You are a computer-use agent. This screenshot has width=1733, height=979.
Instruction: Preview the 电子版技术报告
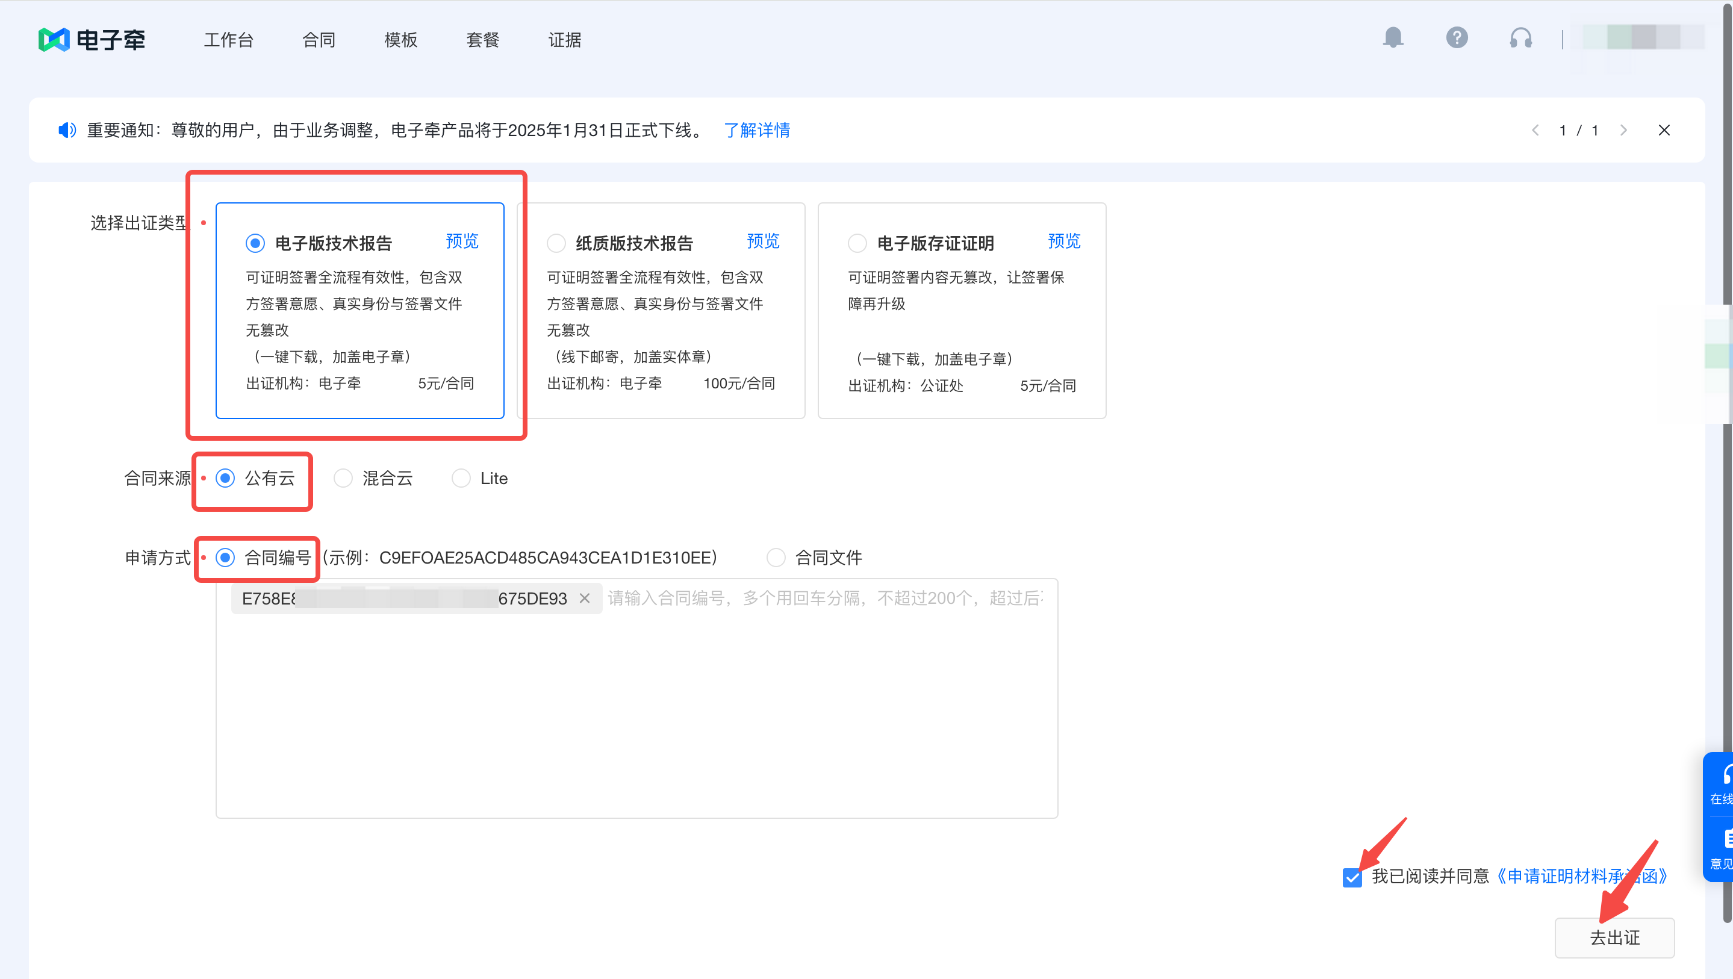(x=462, y=241)
